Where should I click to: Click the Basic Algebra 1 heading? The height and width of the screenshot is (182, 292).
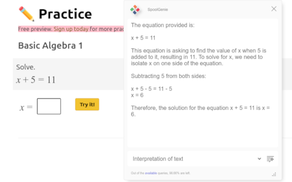tap(50, 45)
